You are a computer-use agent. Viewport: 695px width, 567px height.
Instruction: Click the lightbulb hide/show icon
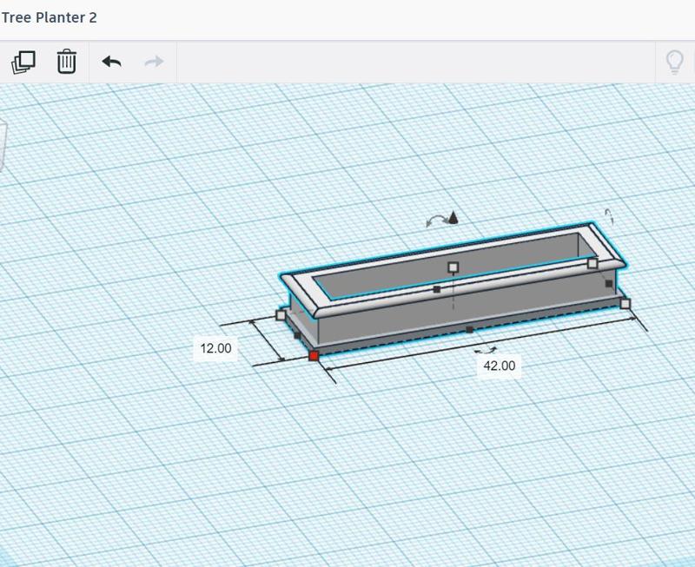coord(675,62)
